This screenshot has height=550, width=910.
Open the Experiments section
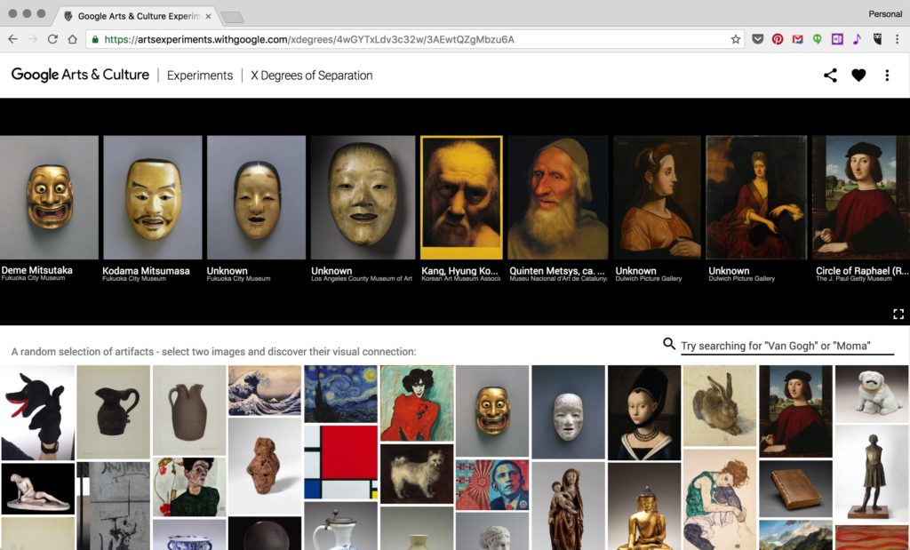pyautogui.click(x=200, y=76)
